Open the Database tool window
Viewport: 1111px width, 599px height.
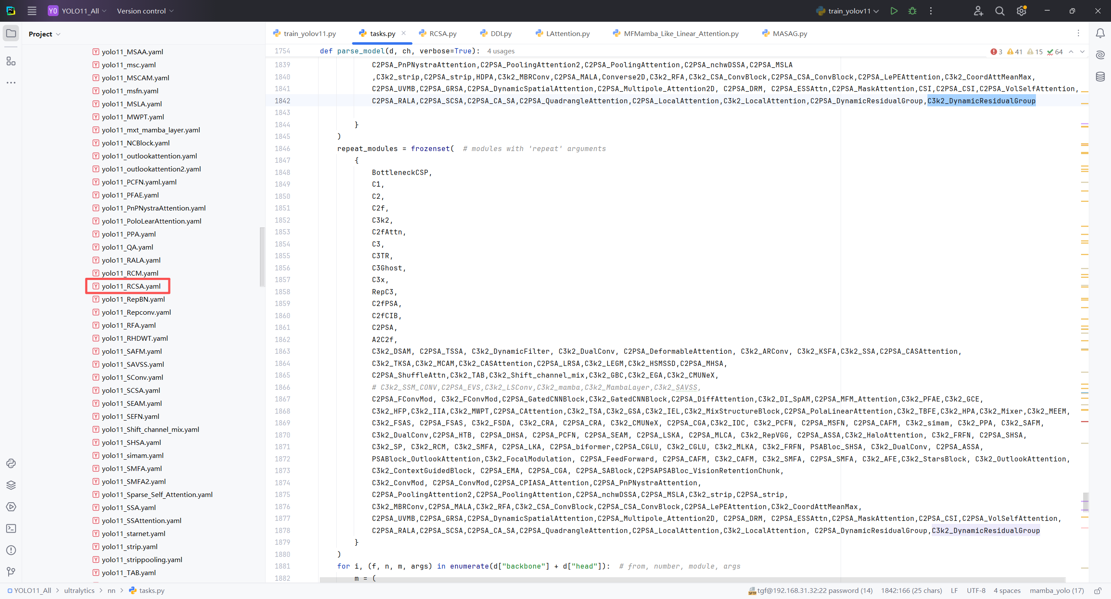click(1100, 77)
